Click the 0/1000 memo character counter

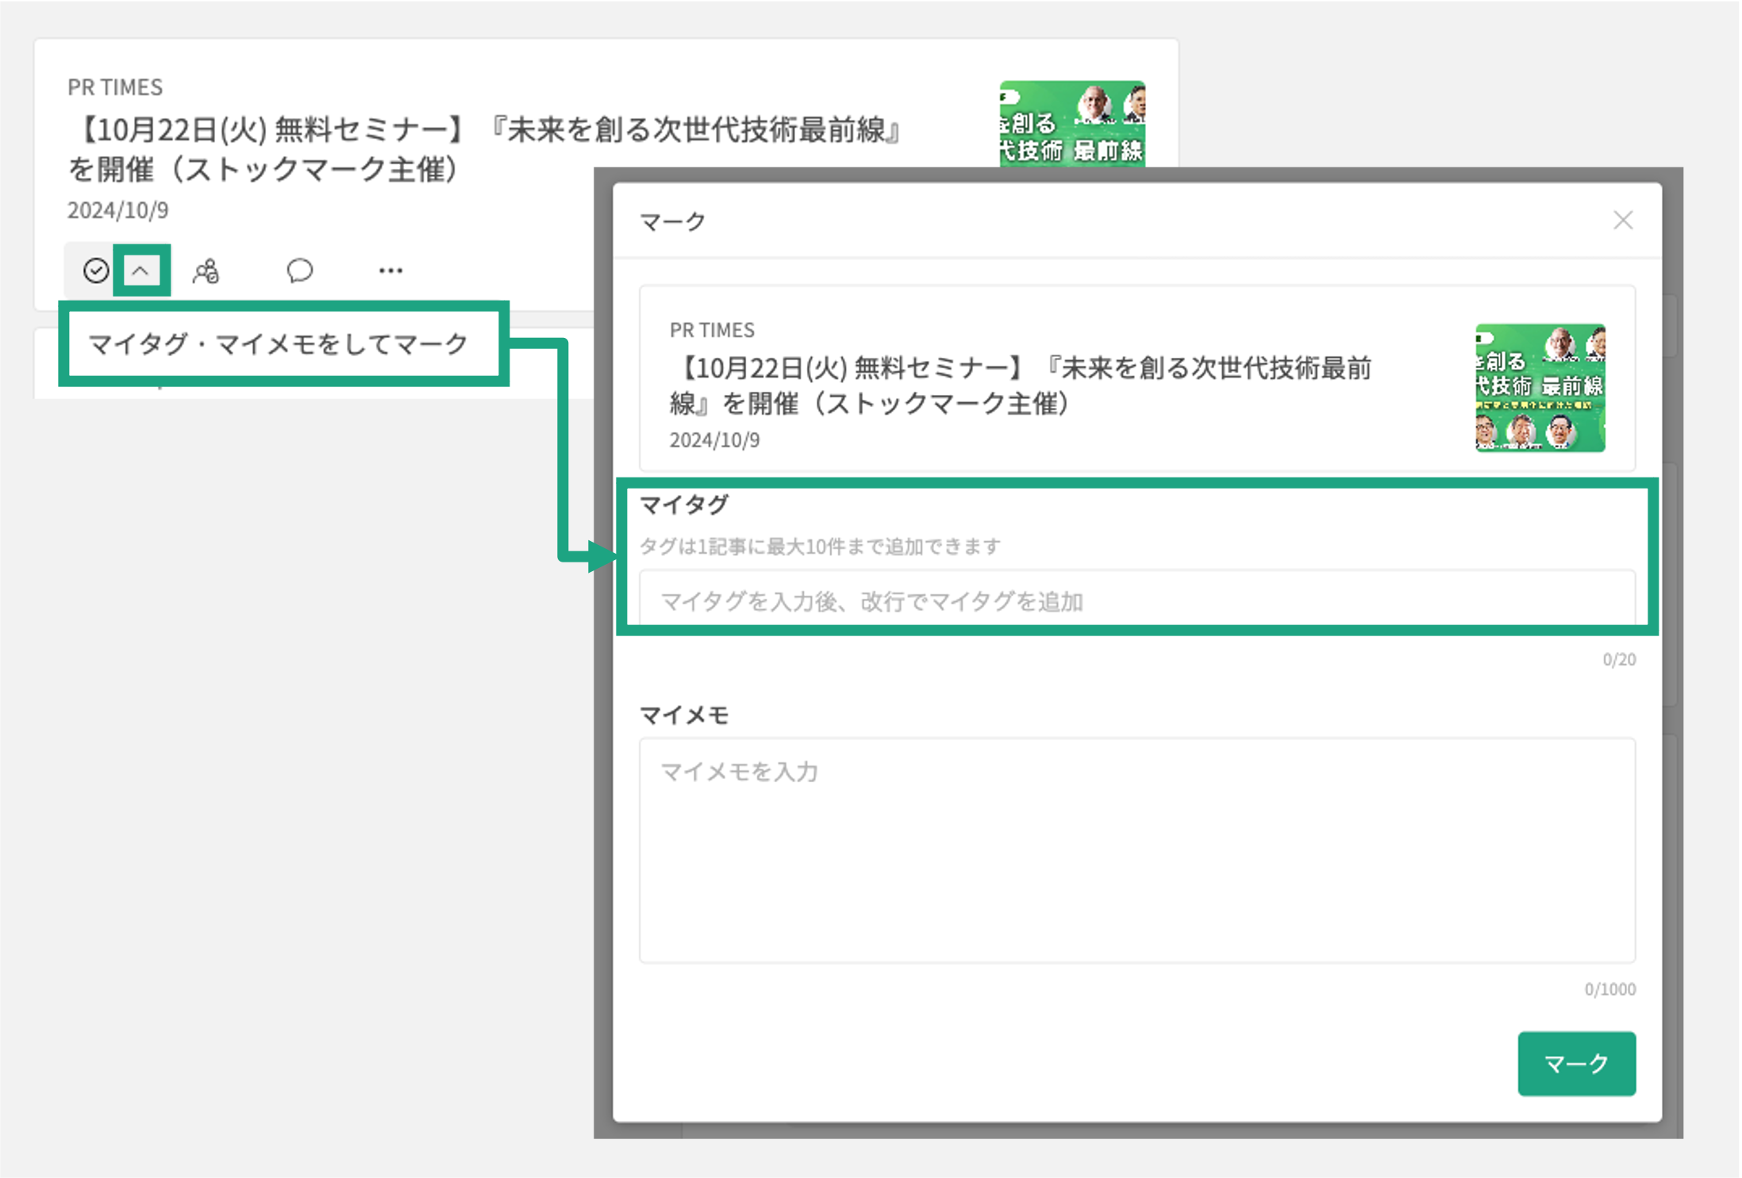(x=1609, y=989)
